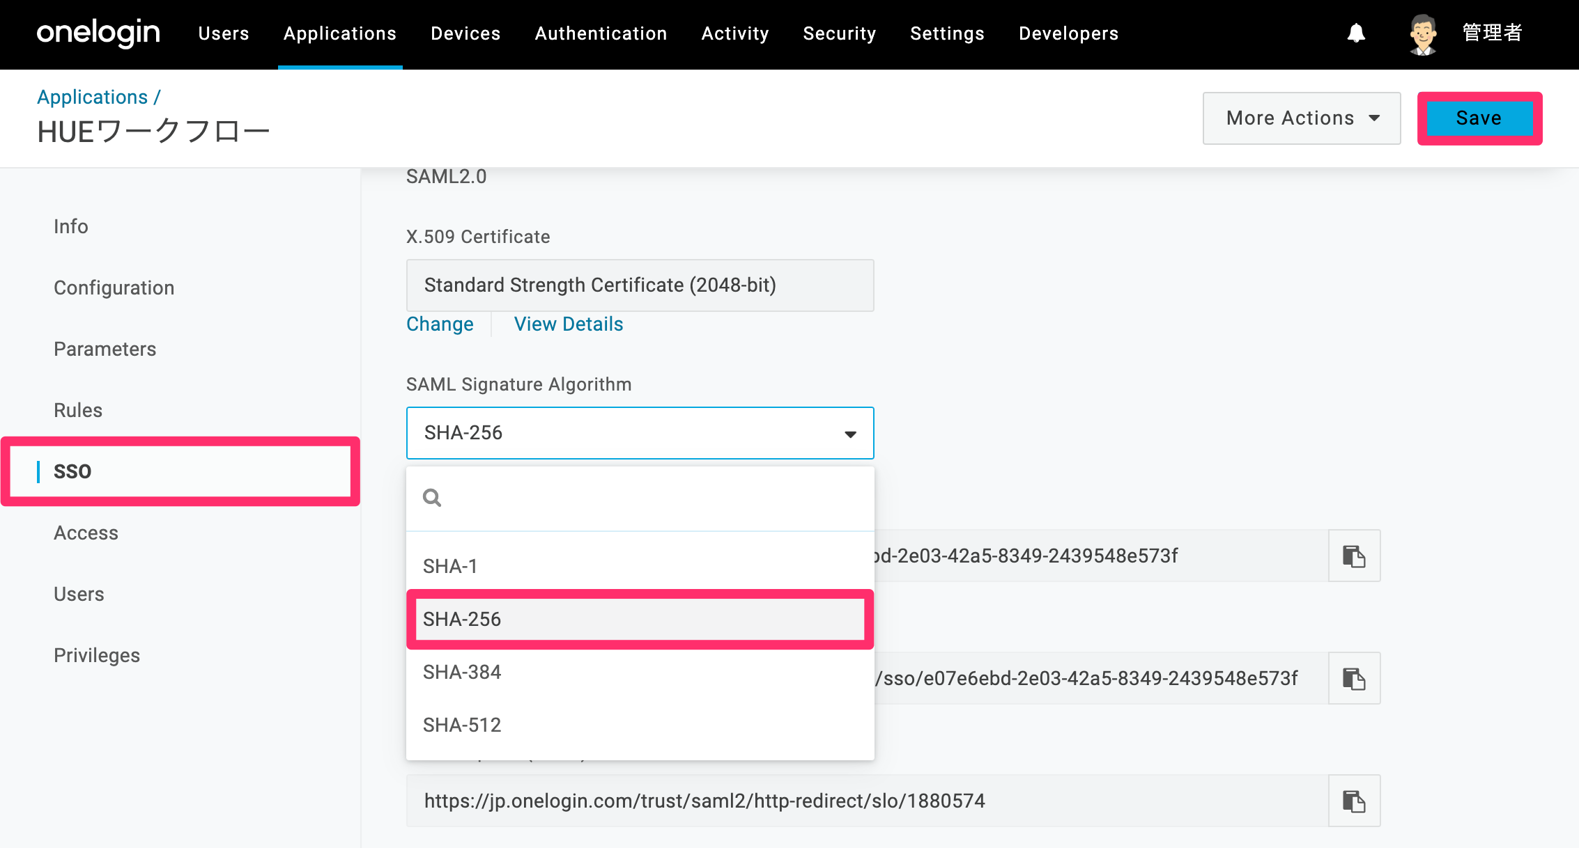
Task: Open the Settings menu
Action: pyautogui.click(x=947, y=33)
